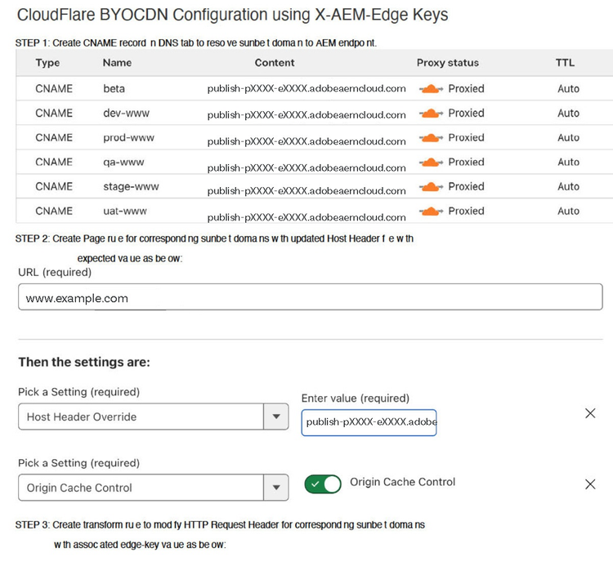Disable the Origin Cache Control toggle

tap(323, 484)
